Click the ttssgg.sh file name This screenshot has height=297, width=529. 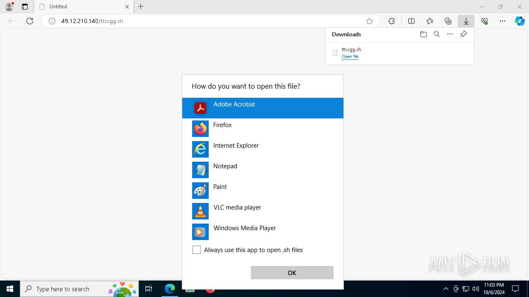[351, 49]
